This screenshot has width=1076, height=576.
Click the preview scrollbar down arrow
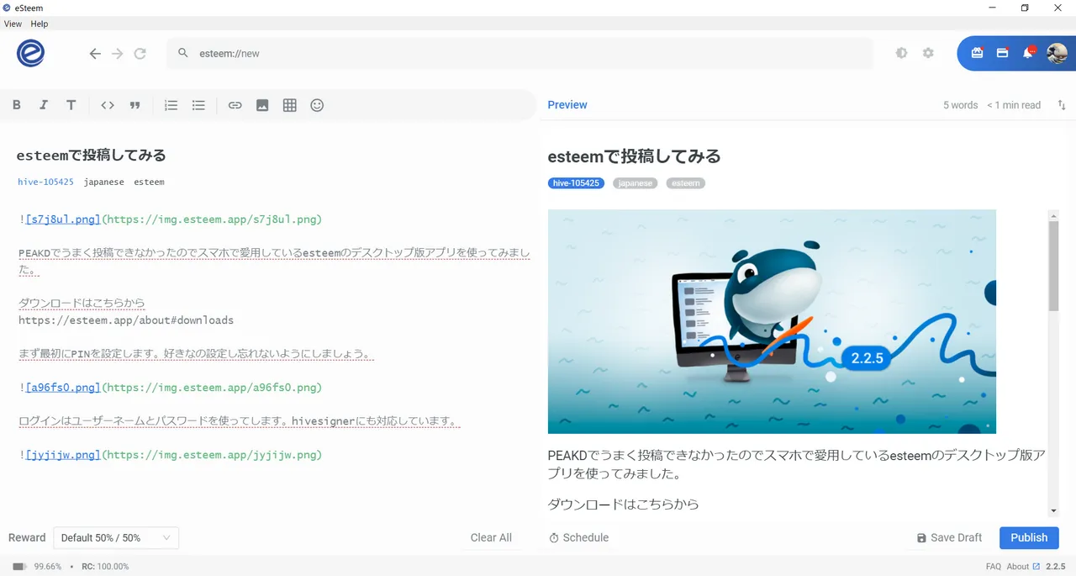pyautogui.click(x=1053, y=510)
